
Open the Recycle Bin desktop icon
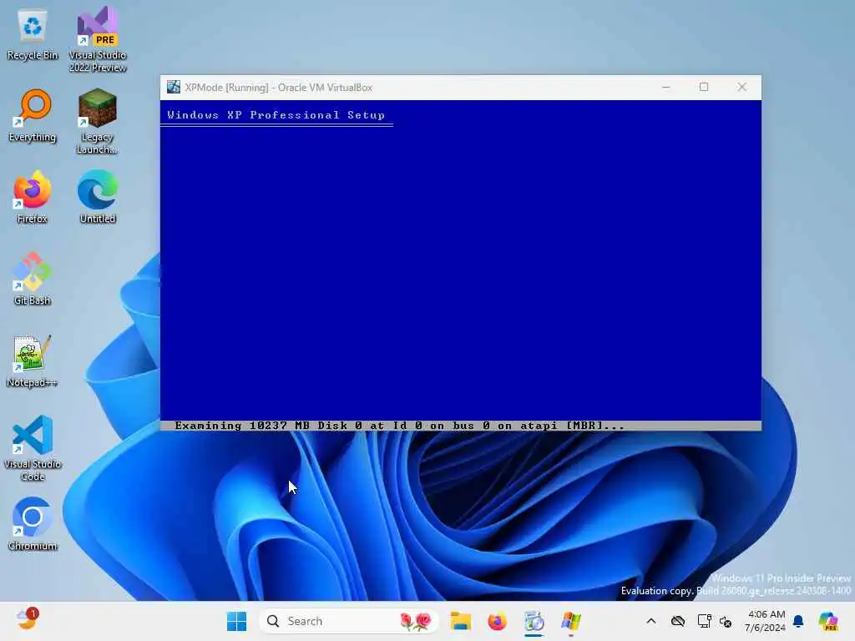tap(33, 33)
